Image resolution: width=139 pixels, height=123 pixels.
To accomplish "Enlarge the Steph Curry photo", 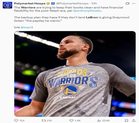I will pos(75,74).
